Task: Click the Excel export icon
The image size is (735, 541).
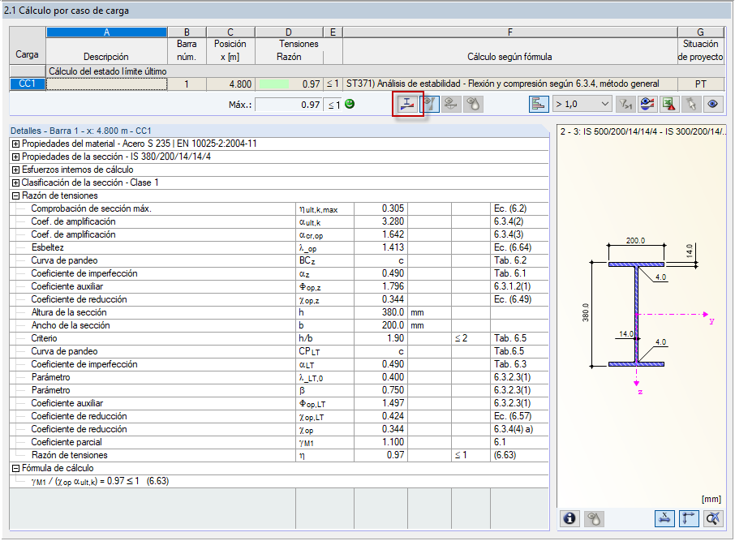Action: [668, 105]
